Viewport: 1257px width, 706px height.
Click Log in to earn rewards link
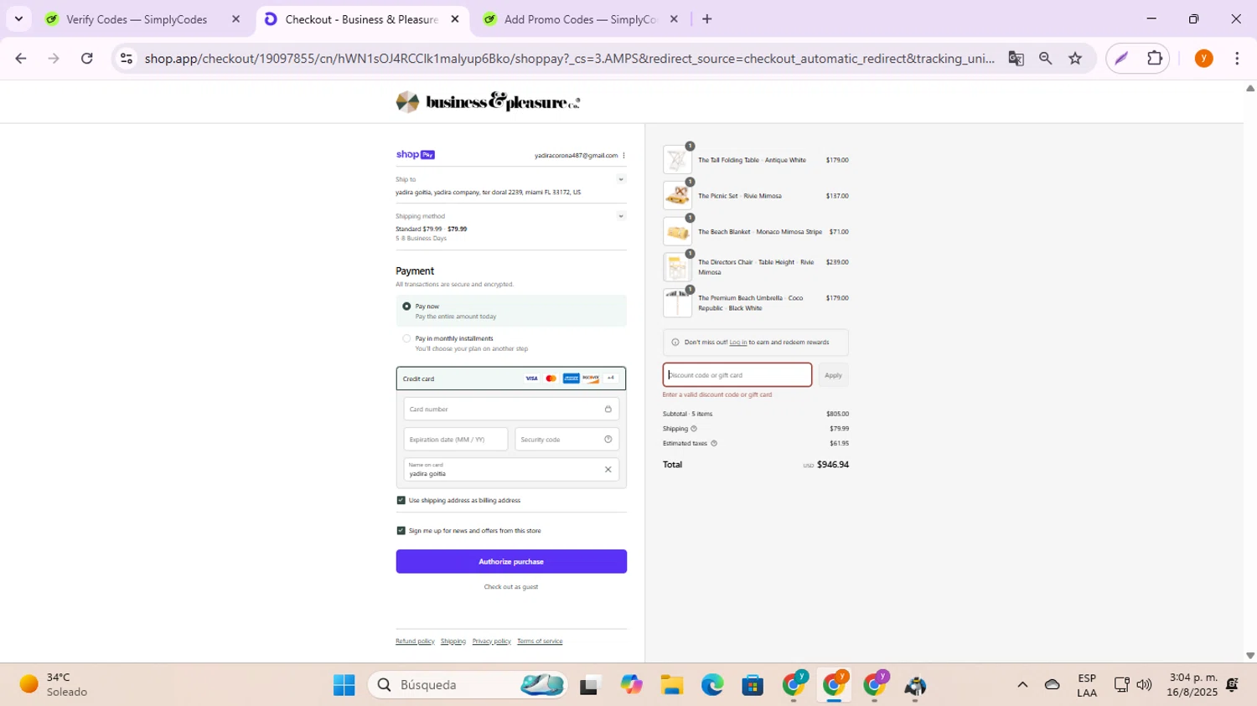(738, 343)
